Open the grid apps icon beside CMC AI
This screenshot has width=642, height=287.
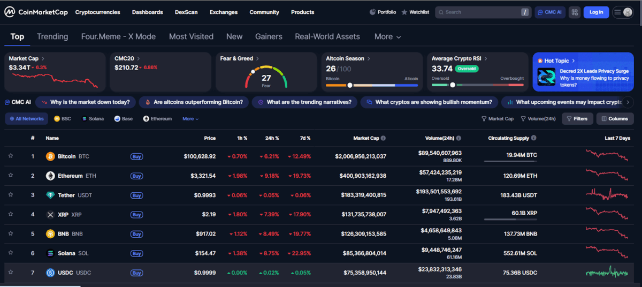[x=575, y=12]
